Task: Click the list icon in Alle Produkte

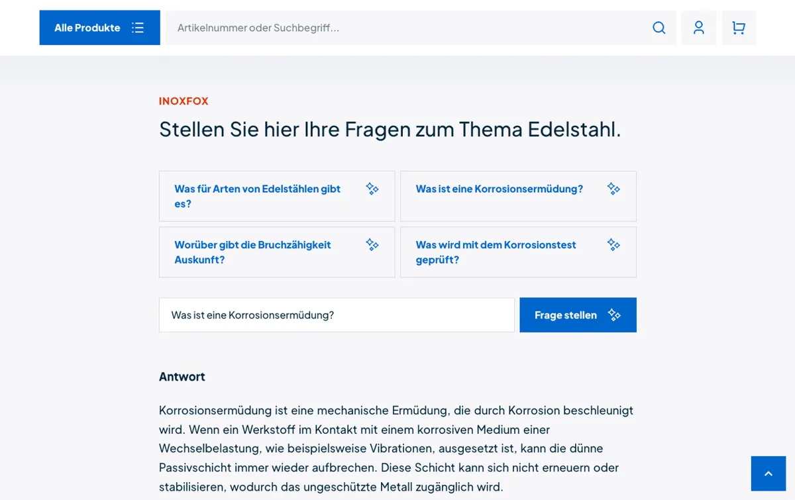Action: point(138,28)
